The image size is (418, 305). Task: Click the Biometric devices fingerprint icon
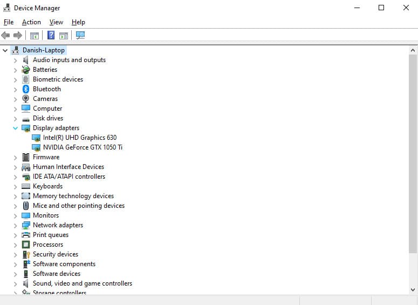point(25,79)
